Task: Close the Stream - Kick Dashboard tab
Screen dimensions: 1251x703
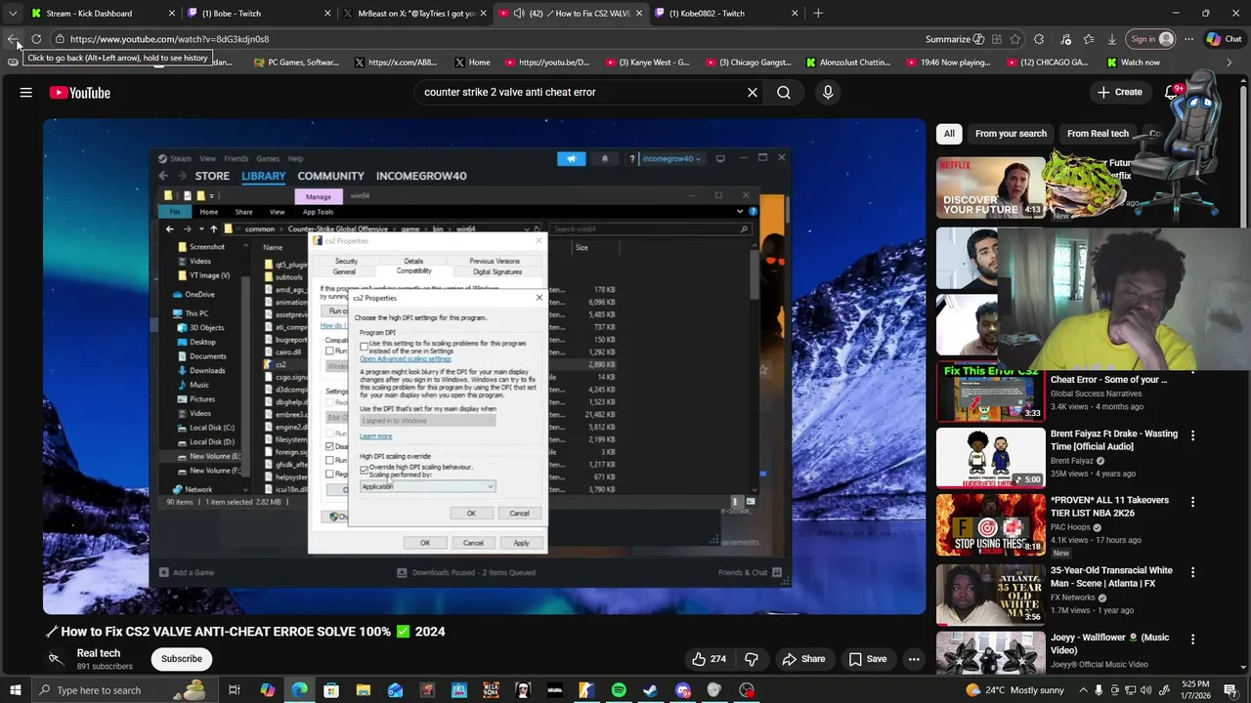Action: click(x=172, y=14)
